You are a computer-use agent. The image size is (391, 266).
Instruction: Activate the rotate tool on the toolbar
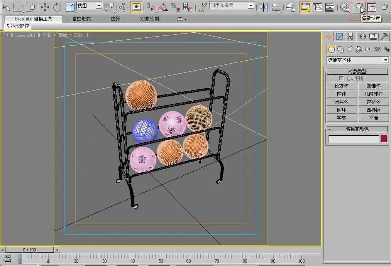coord(56,7)
